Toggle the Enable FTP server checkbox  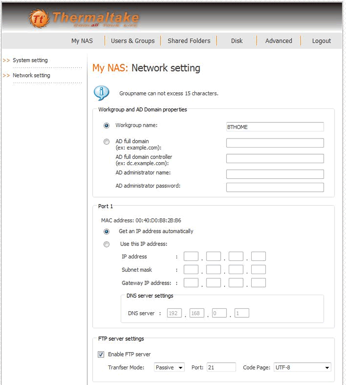pyautogui.click(x=101, y=354)
